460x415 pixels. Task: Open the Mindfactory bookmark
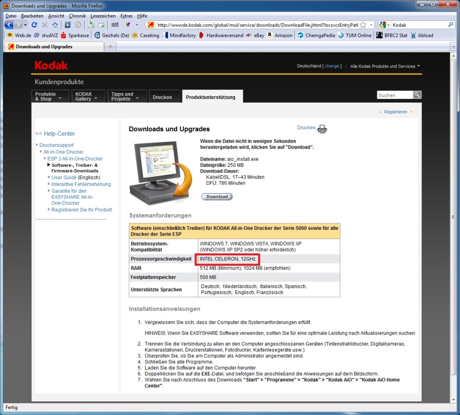(x=179, y=35)
